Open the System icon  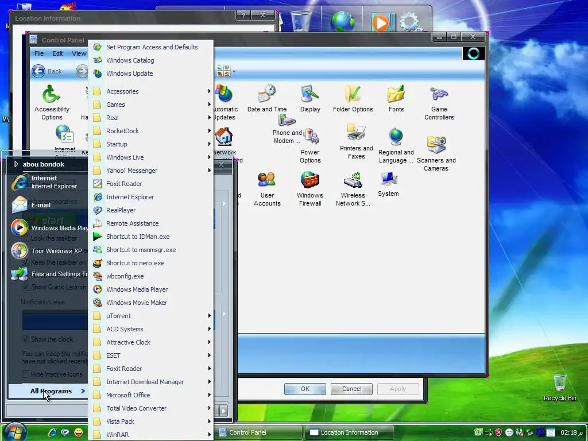pos(388,184)
